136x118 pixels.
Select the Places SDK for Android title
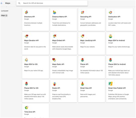[117, 64]
